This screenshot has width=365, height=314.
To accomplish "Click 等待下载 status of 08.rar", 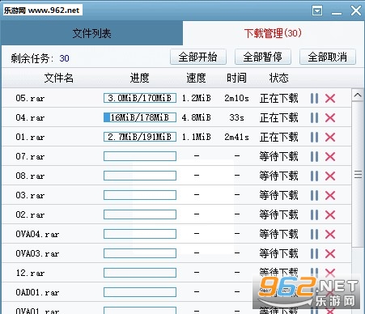I will click(x=279, y=176).
